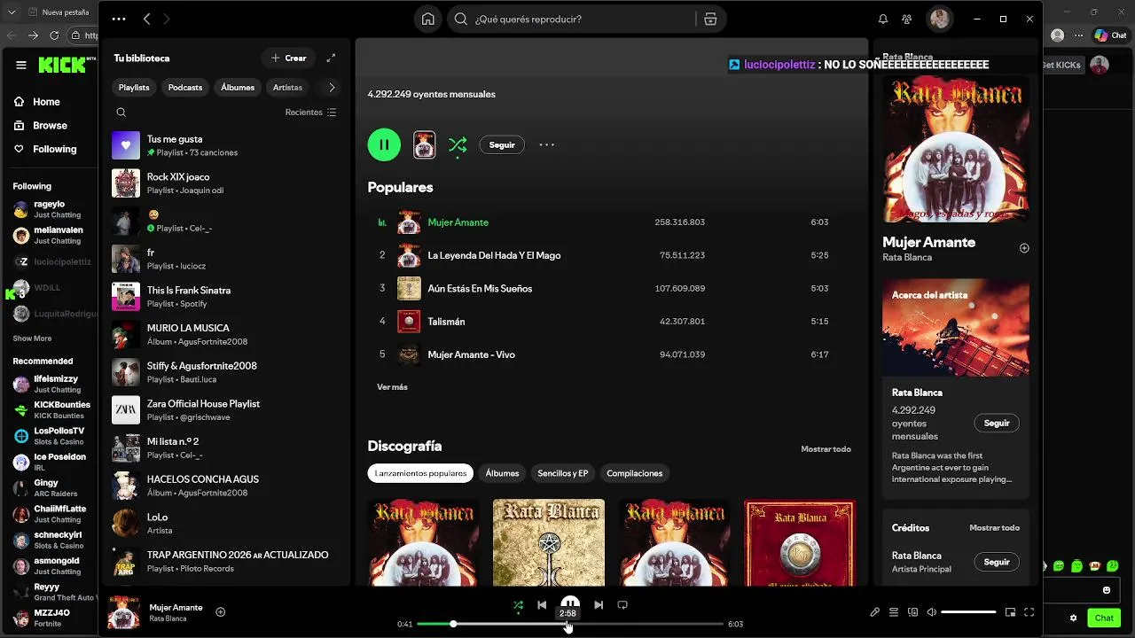Open Spotify Home via house icon
This screenshot has width=1135, height=638.
tap(428, 19)
